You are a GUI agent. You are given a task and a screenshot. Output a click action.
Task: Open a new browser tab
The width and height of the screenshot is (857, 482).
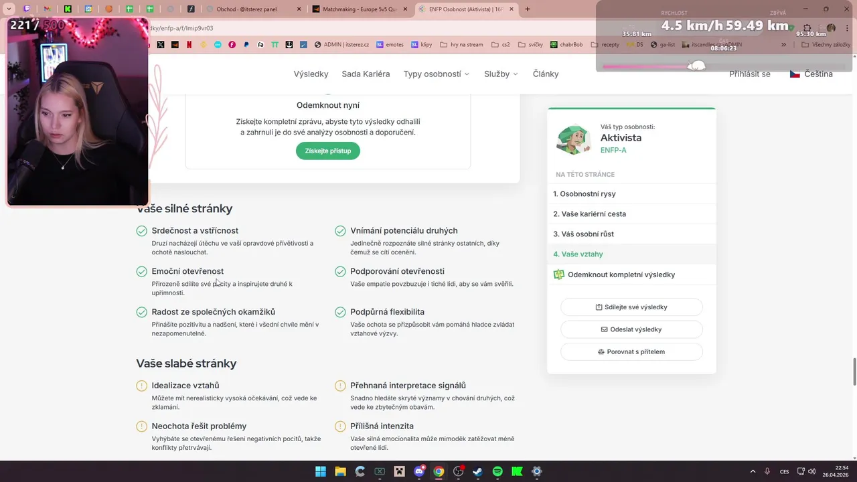pyautogui.click(x=528, y=9)
